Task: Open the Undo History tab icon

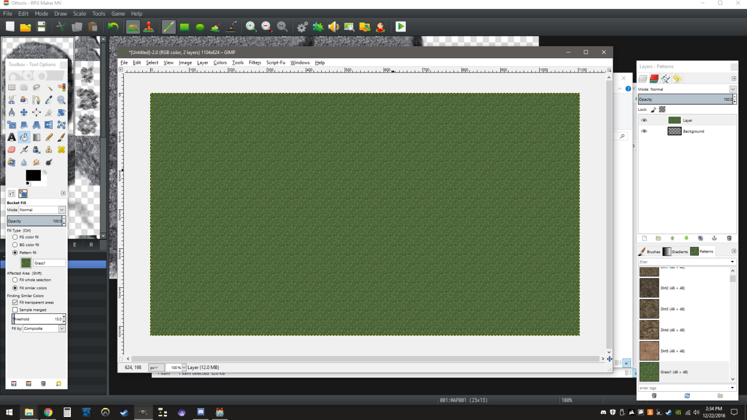Action: (677, 78)
